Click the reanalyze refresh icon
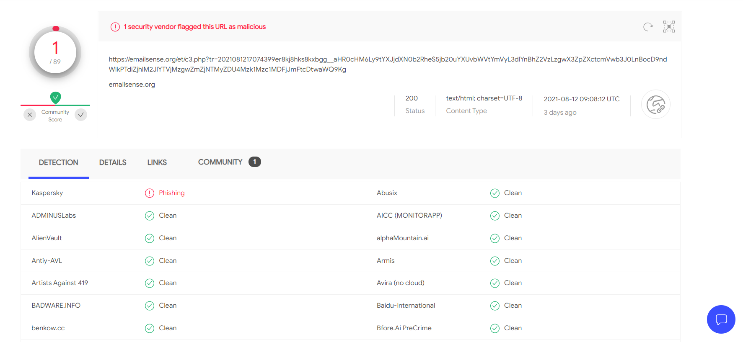This screenshot has height=342, width=743. click(x=648, y=27)
